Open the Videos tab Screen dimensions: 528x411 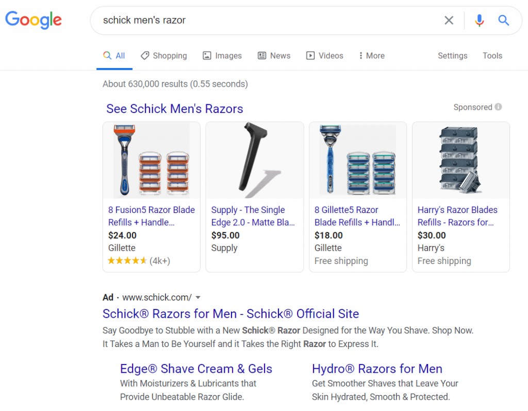[x=325, y=56]
